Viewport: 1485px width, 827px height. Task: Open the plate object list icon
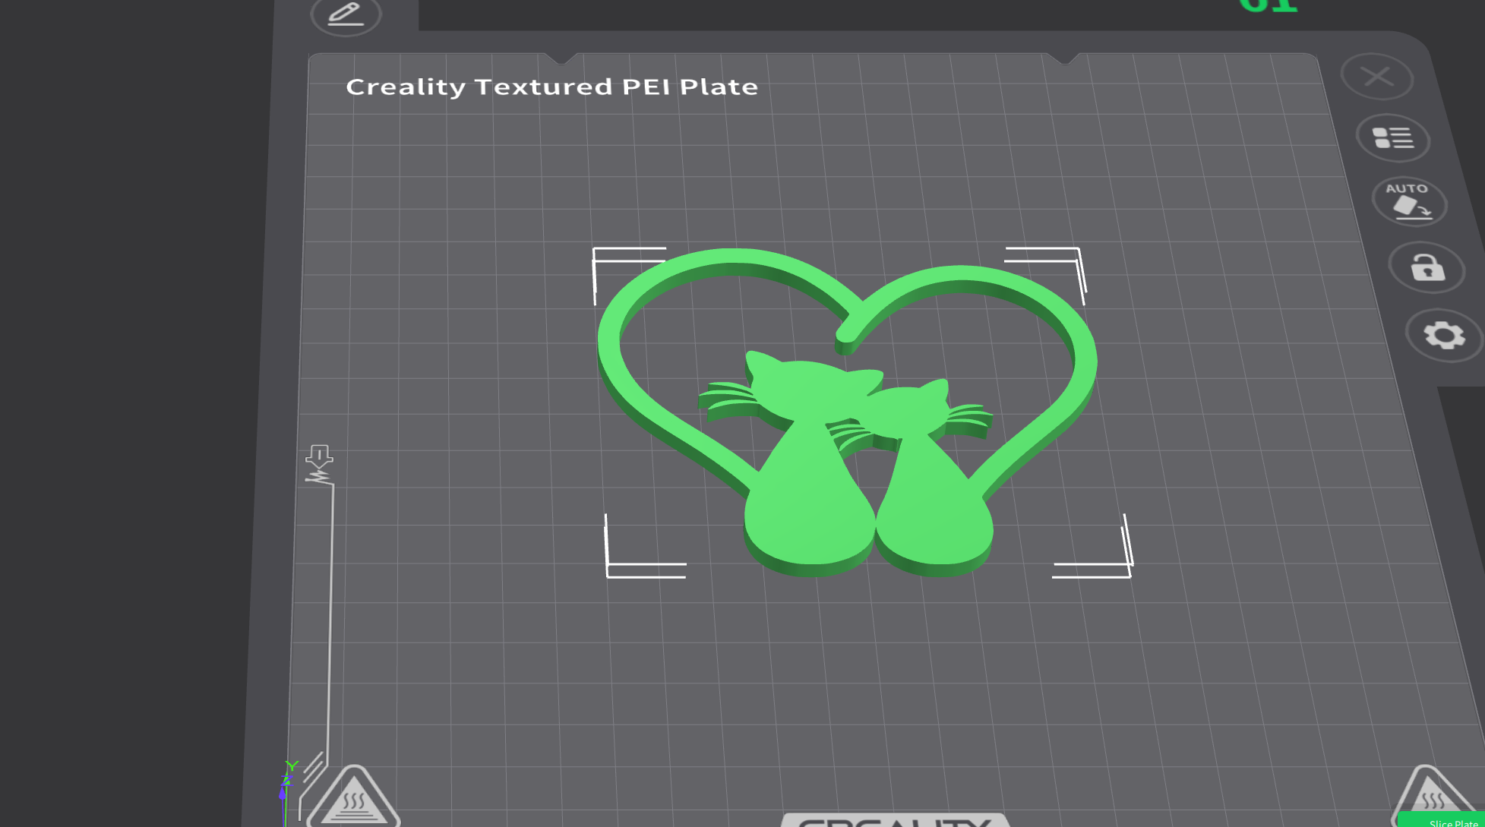click(1393, 138)
